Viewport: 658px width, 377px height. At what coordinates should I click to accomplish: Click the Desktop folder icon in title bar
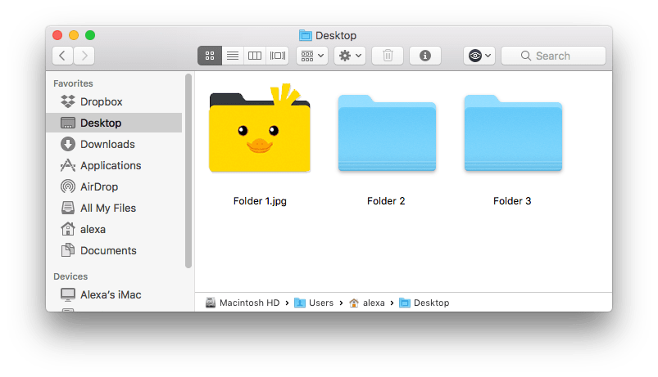[306, 36]
